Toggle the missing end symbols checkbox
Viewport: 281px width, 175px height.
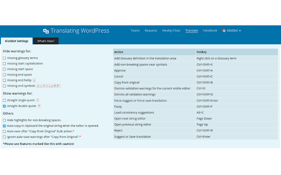pos(4,86)
